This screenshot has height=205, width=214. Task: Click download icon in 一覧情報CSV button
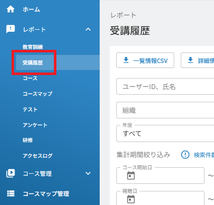pos(126,60)
